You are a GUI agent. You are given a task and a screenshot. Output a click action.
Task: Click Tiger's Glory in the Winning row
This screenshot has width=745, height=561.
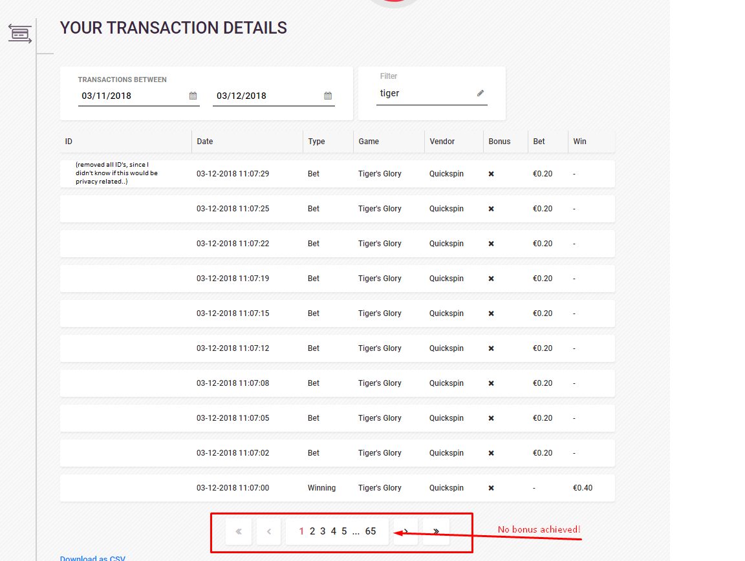(380, 488)
